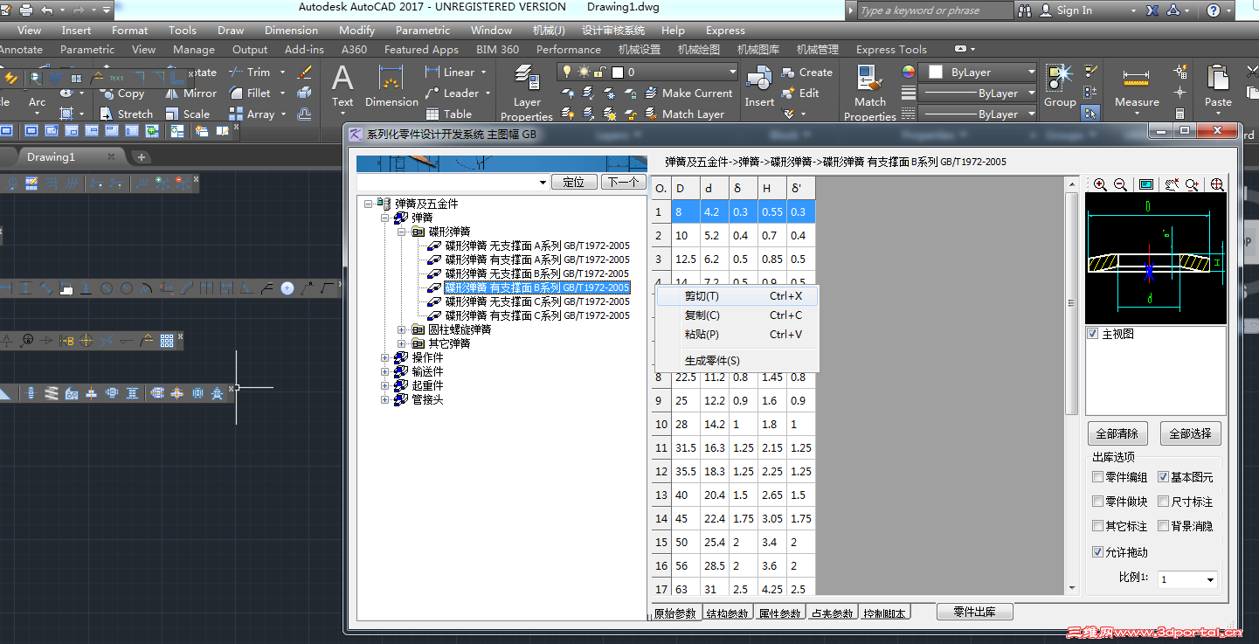Screen dimensions: 1259x644
Task: Pick the Scale tool
Action: tap(187, 114)
